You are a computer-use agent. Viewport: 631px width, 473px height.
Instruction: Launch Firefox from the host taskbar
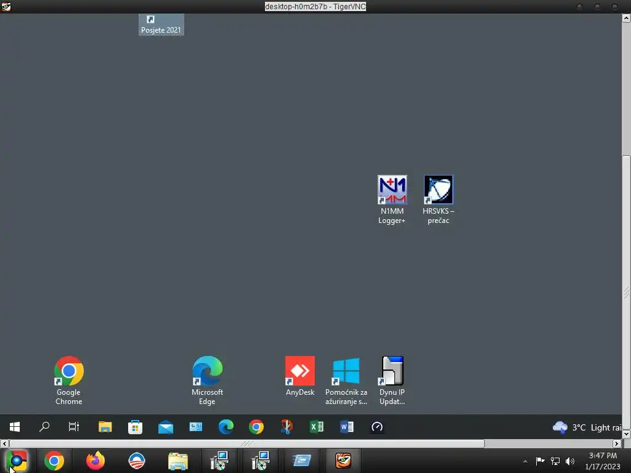tap(96, 461)
